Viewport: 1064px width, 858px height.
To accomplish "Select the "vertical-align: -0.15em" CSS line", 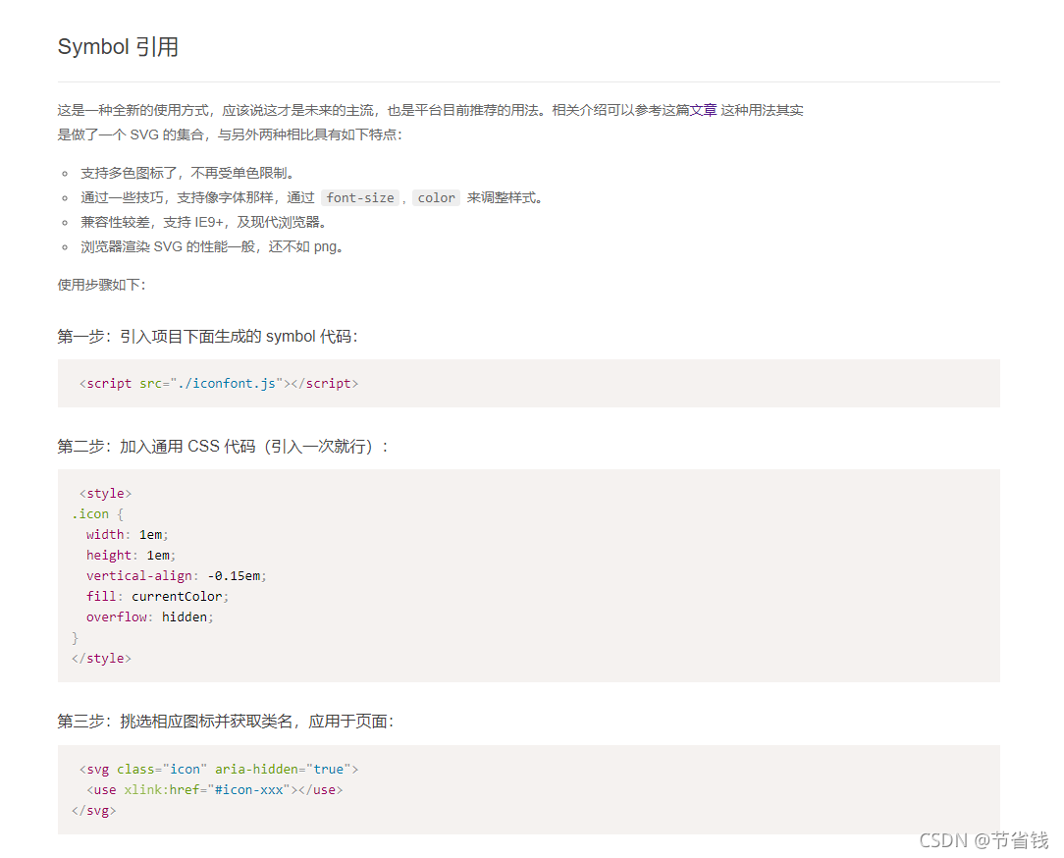I will tap(176, 575).
